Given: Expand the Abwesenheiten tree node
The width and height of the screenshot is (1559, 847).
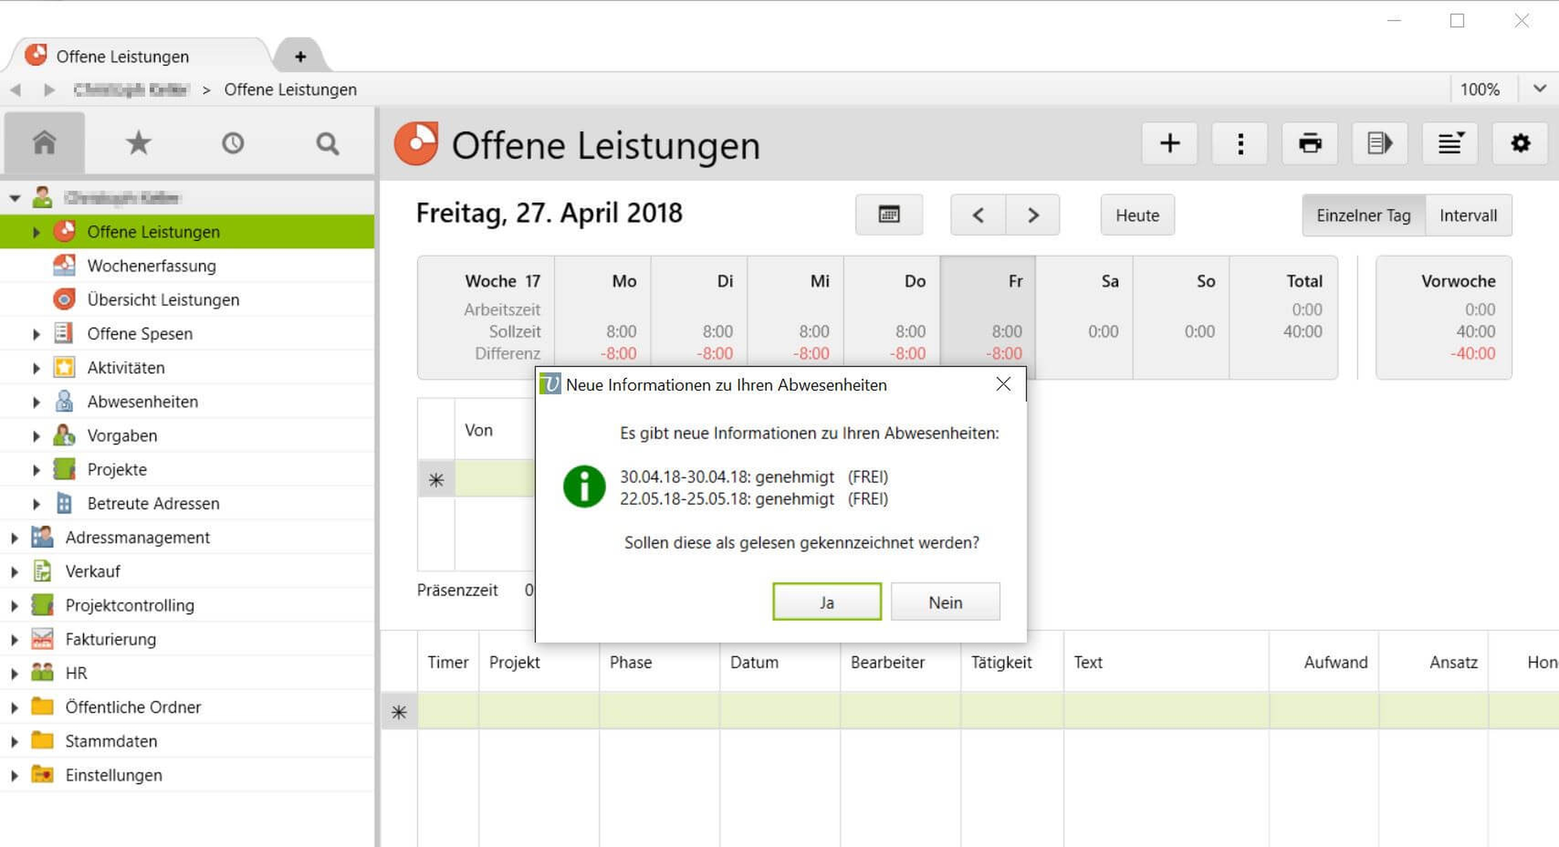Looking at the screenshot, I should click(36, 402).
